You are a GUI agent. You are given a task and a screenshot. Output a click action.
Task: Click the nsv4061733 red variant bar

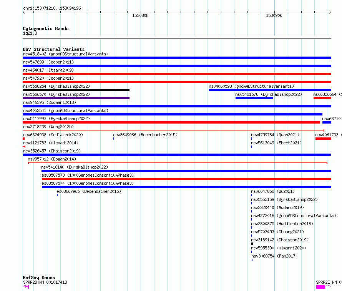[323, 139]
